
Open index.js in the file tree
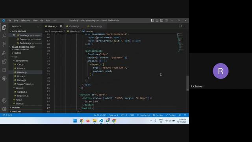coord(20,103)
